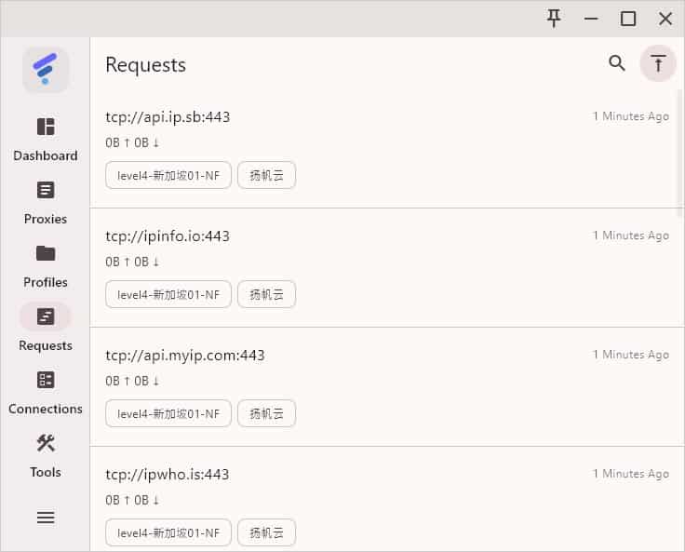
Task: Click level4 chip under ipinfo.io request
Action: [168, 294]
